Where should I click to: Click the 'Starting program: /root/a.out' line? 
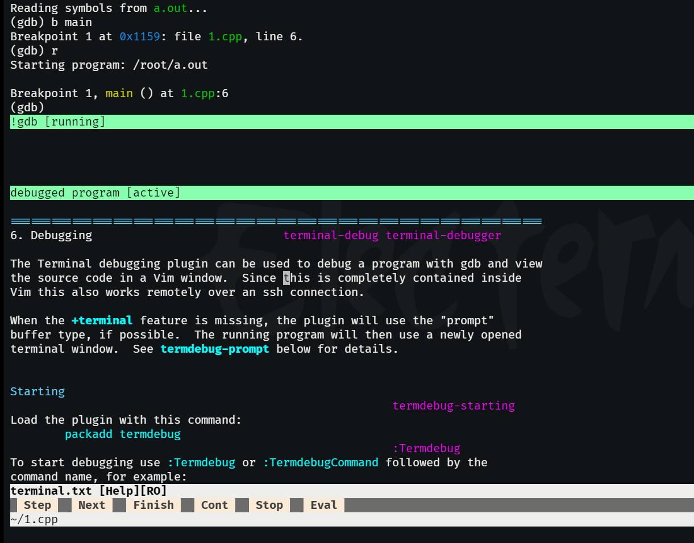[109, 65]
